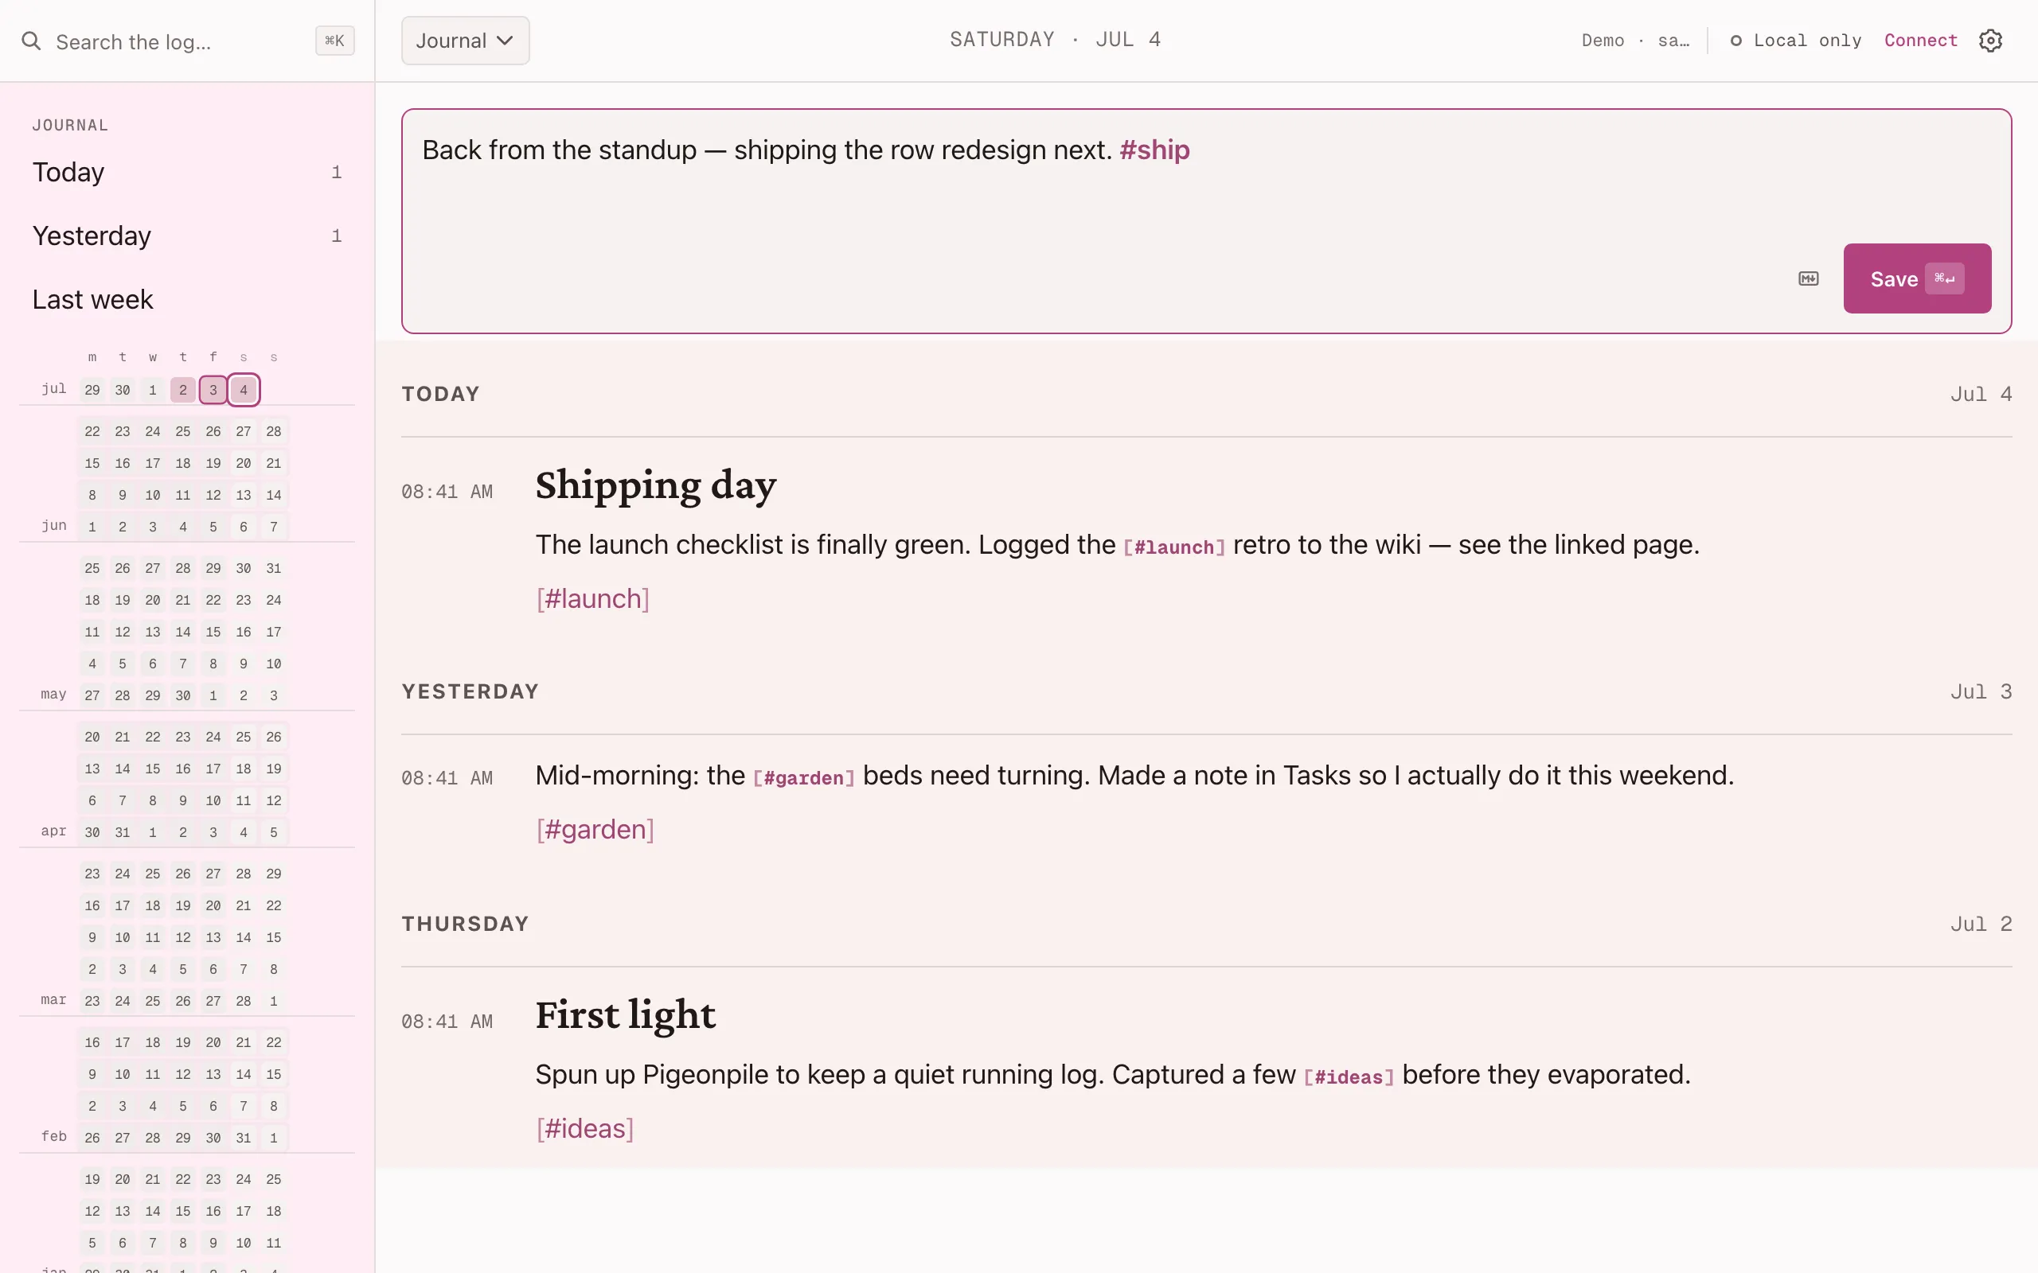Click the jul month label in calendar
2038x1273 pixels.
pyautogui.click(x=53, y=388)
